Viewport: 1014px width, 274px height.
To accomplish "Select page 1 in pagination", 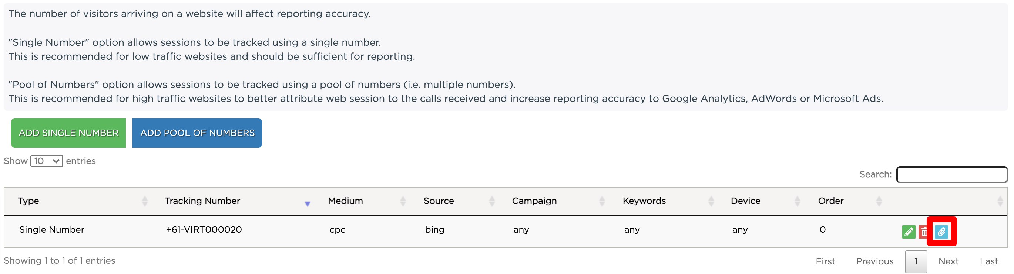I will 916,261.
